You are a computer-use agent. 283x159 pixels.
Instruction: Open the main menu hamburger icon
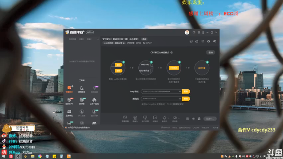point(203,32)
